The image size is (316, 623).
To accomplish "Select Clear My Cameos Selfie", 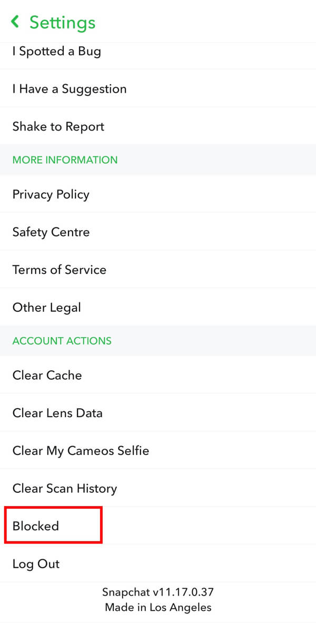I will (81, 450).
